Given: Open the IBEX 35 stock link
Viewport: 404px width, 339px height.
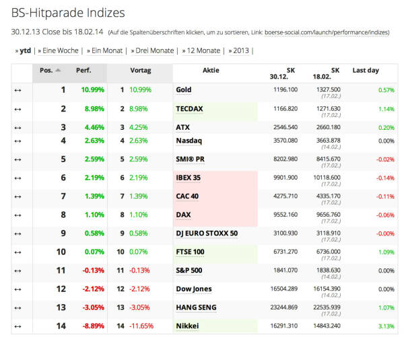Looking at the screenshot, I should coord(188,178).
